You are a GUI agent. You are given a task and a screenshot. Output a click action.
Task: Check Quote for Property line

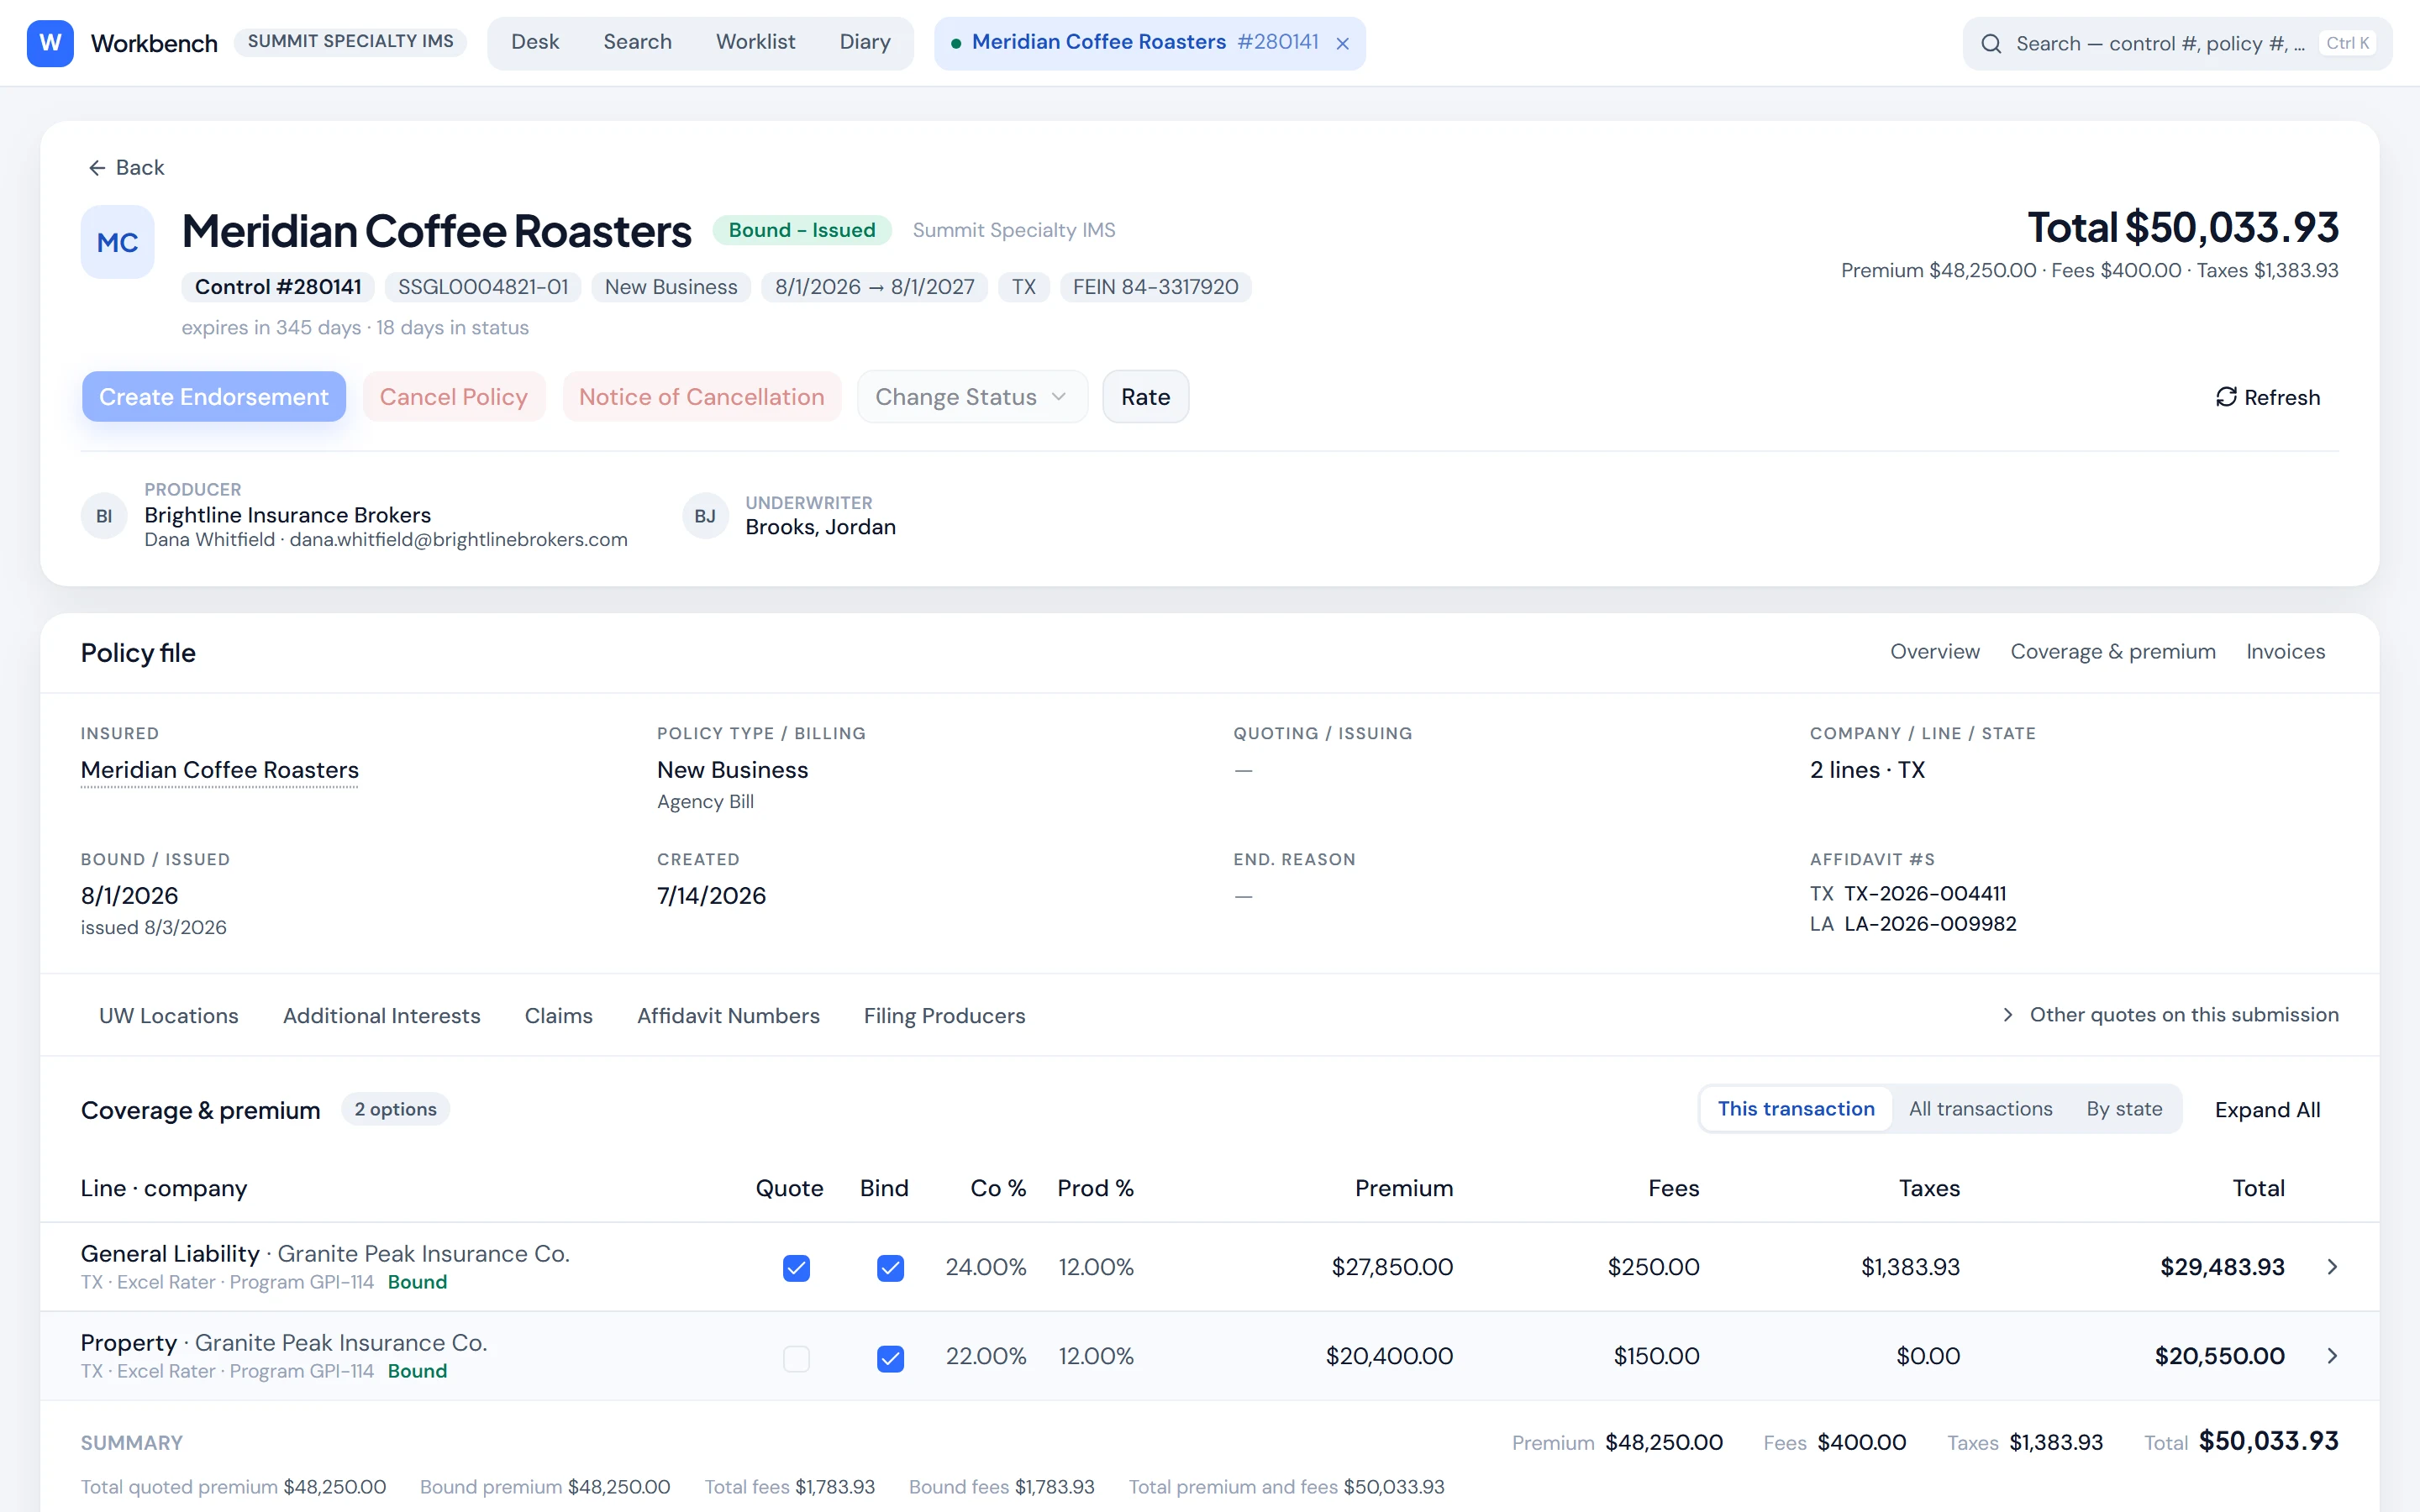pyautogui.click(x=796, y=1358)
